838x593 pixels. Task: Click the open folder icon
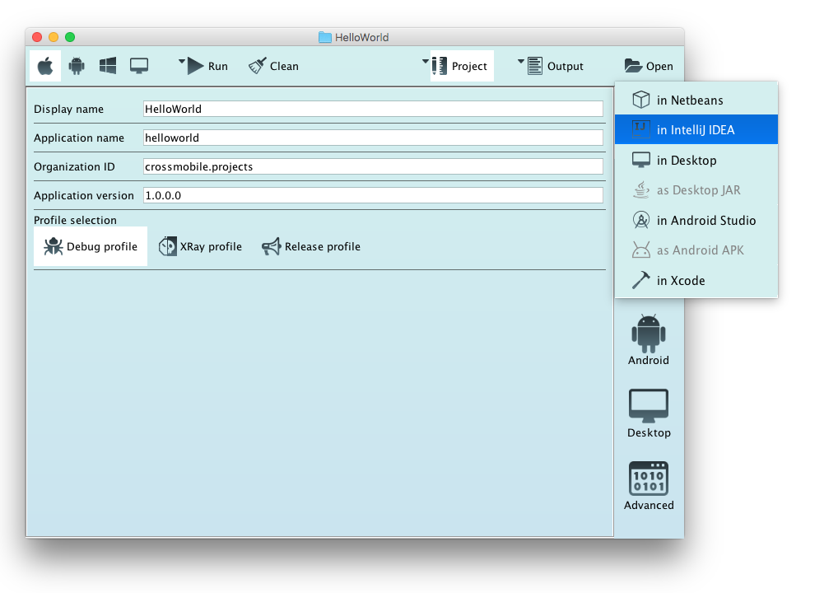click(x=633, y=66)
